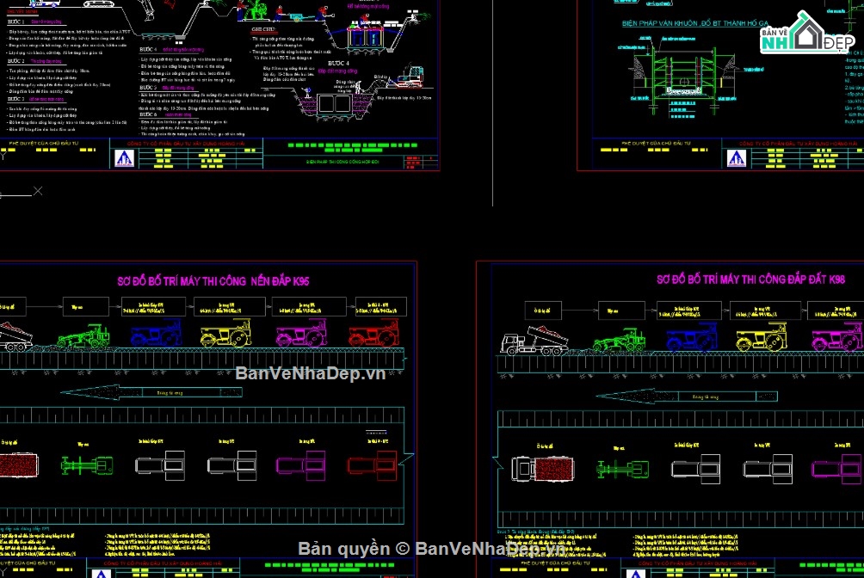This screenshot has width=864, height=578.
Task: Pick the double box culvert cross-section drawing
Action: [335, 103]
